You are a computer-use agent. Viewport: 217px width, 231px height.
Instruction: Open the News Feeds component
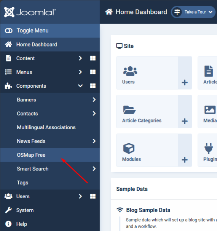31,141
